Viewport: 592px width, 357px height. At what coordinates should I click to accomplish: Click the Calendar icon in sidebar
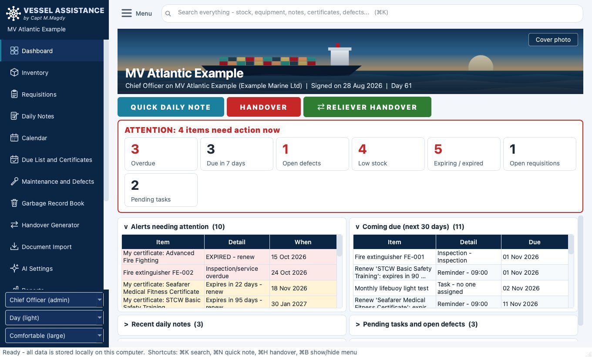tap(14, 138)
